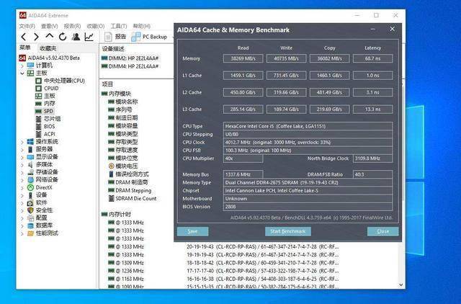Click the Back navigation arrow
461x304 pixels.
click(x=24, y=37)
